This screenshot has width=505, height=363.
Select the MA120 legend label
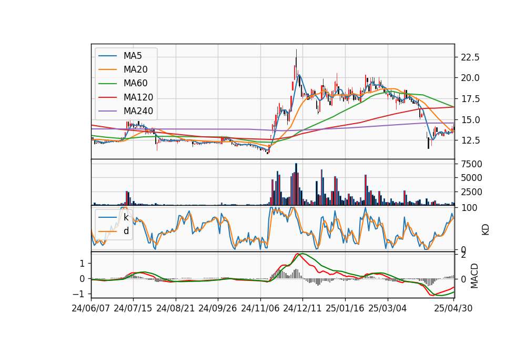coord(138,97)
